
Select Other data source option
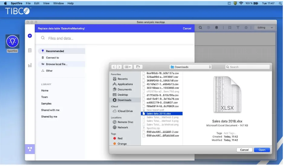62,71
